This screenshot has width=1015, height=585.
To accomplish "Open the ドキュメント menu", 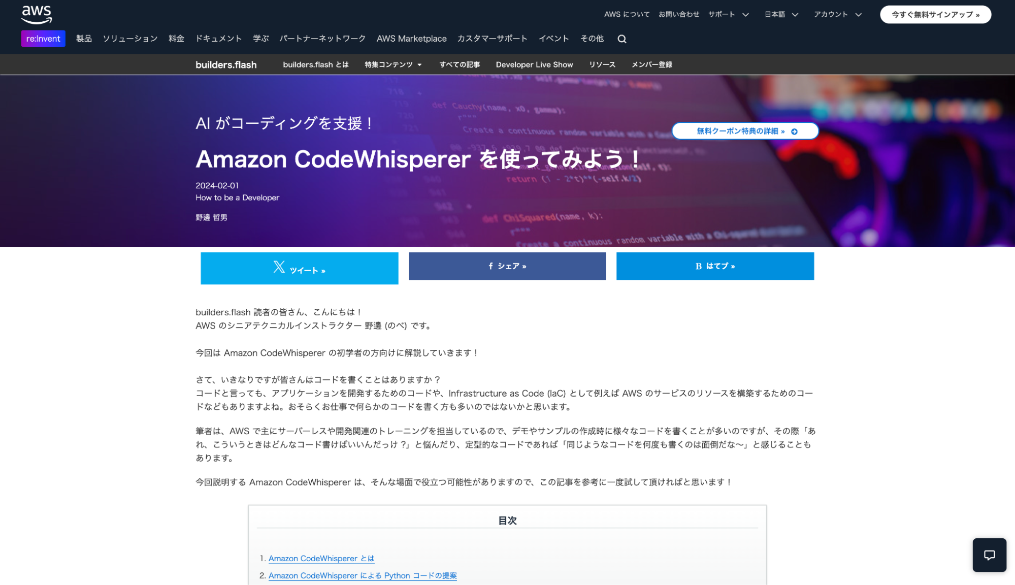I will (x=218, y=39).
